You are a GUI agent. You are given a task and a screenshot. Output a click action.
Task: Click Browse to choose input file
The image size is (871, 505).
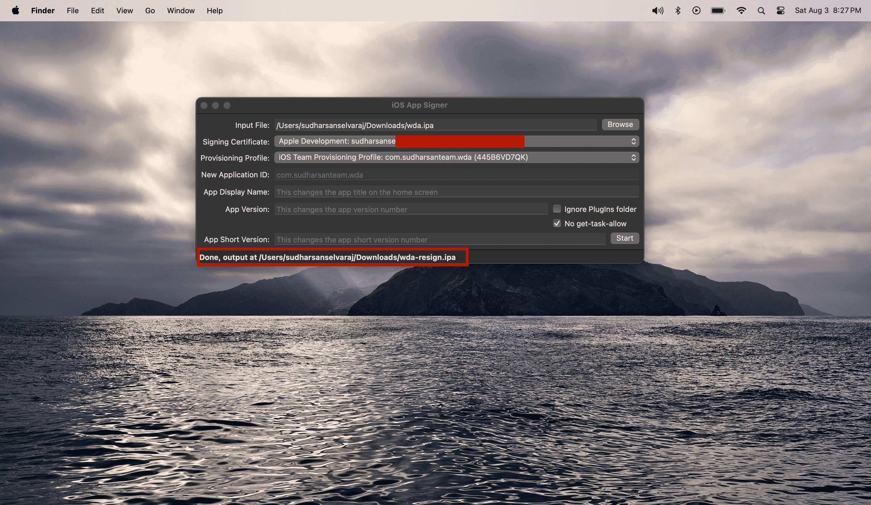(x=620, y=124)
